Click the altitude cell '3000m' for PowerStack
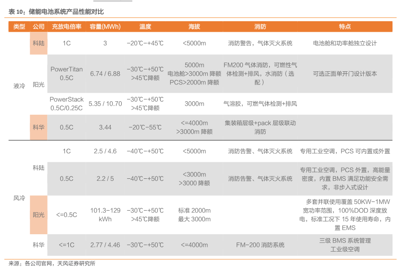This screenshot has width=406, height=268. [194, 104]
